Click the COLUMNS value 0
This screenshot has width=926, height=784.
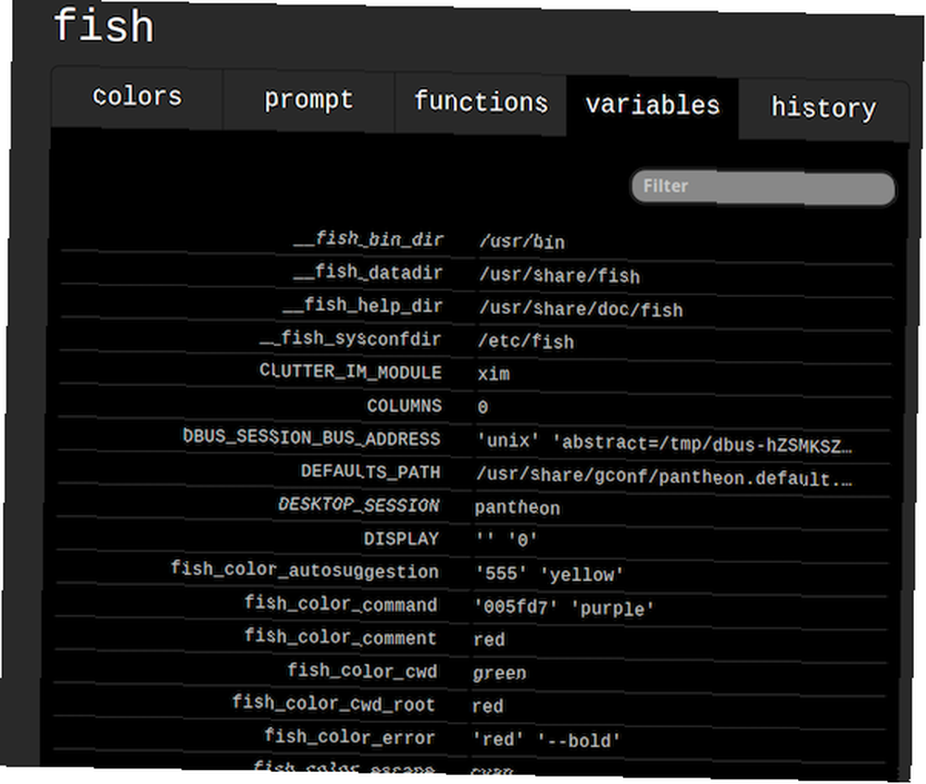(482, 407)
